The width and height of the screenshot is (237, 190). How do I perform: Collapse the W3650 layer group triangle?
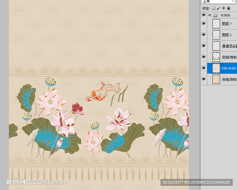point(209,15)
